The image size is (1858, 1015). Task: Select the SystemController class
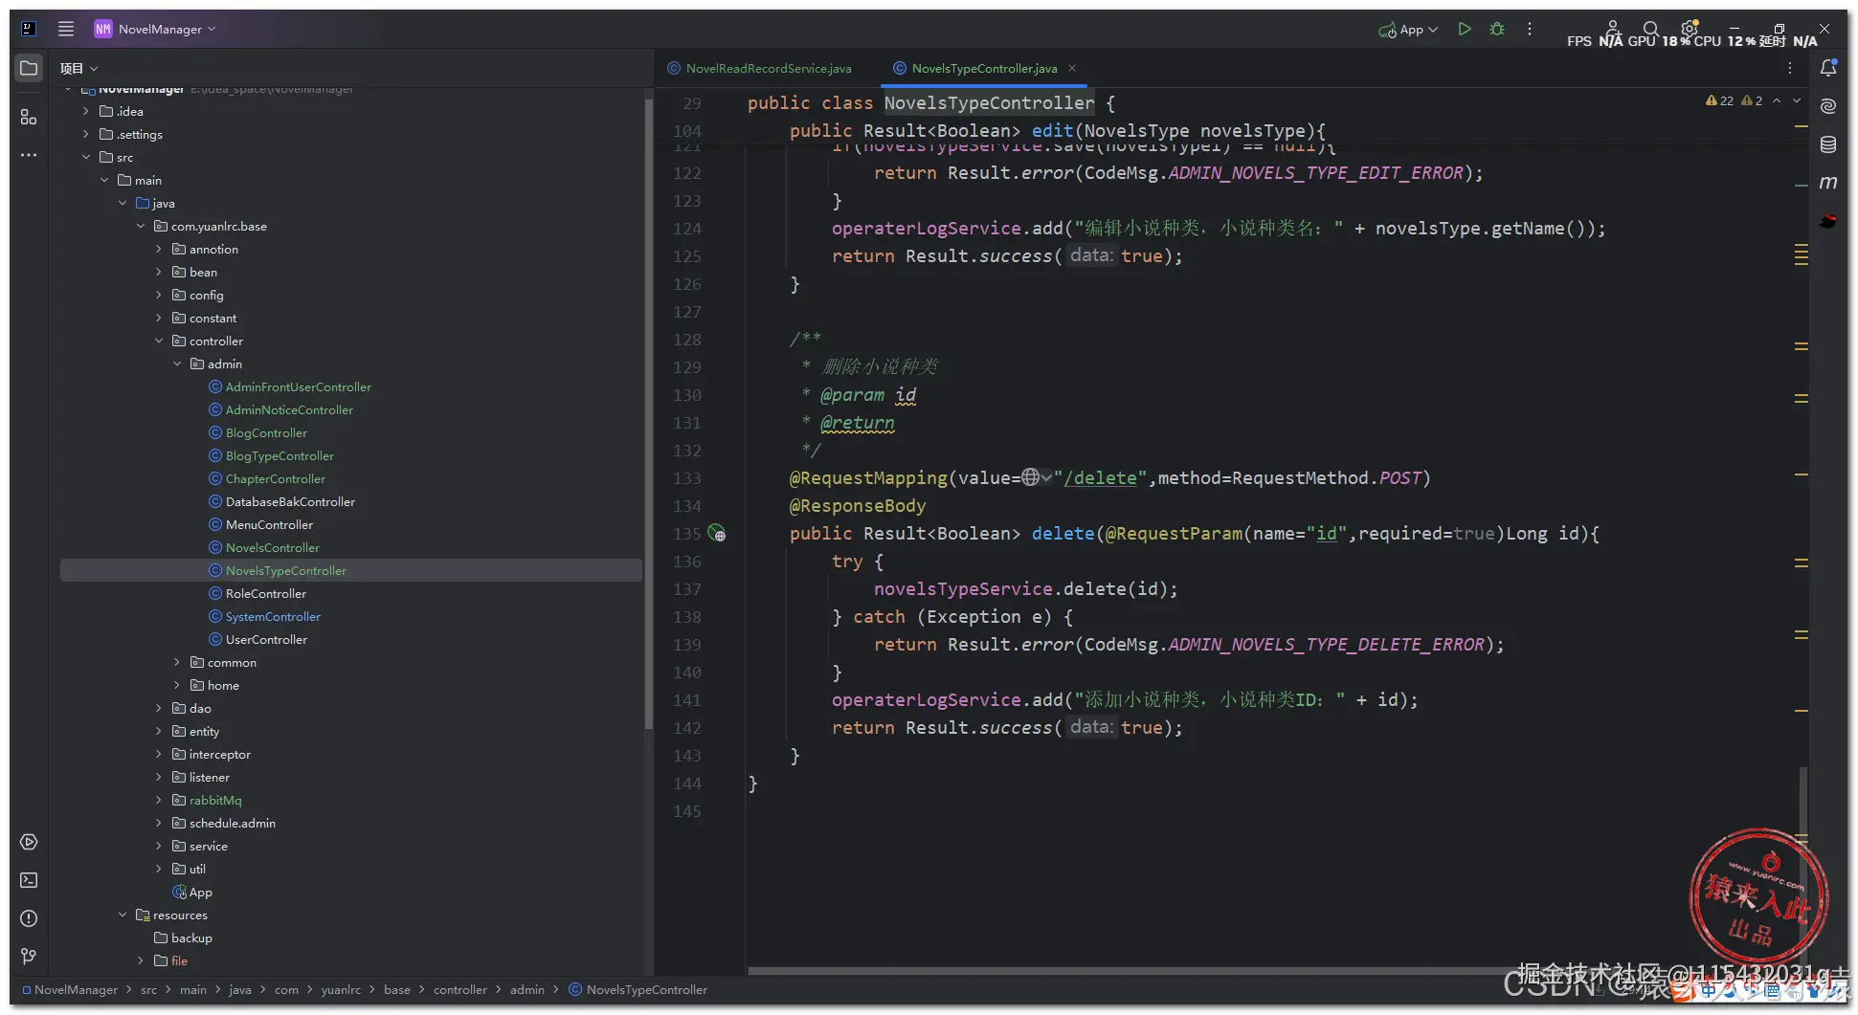[273, 616]
